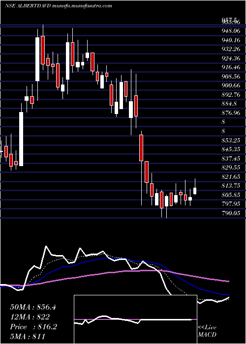The image size is (246, 344).
Task: Click the 821.65 price axis label
Action: click(231, 176)
